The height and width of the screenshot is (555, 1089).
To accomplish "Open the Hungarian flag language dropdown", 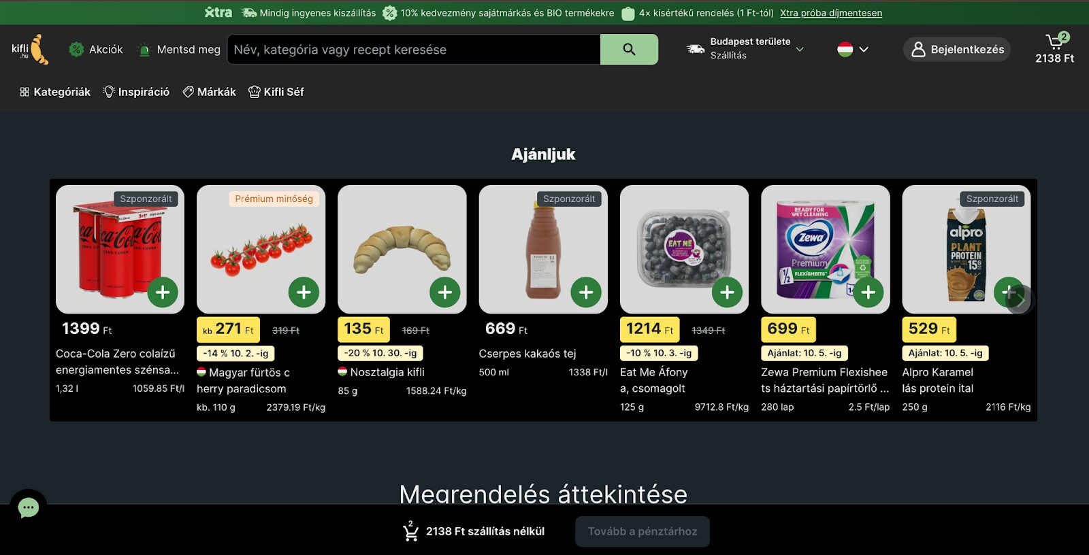I will pos(853,49).
